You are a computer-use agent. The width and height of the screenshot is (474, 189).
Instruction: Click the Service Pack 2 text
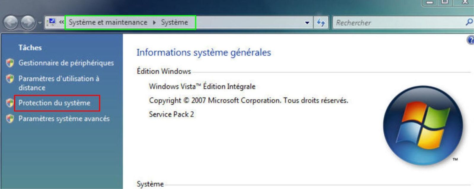point(171,114)
